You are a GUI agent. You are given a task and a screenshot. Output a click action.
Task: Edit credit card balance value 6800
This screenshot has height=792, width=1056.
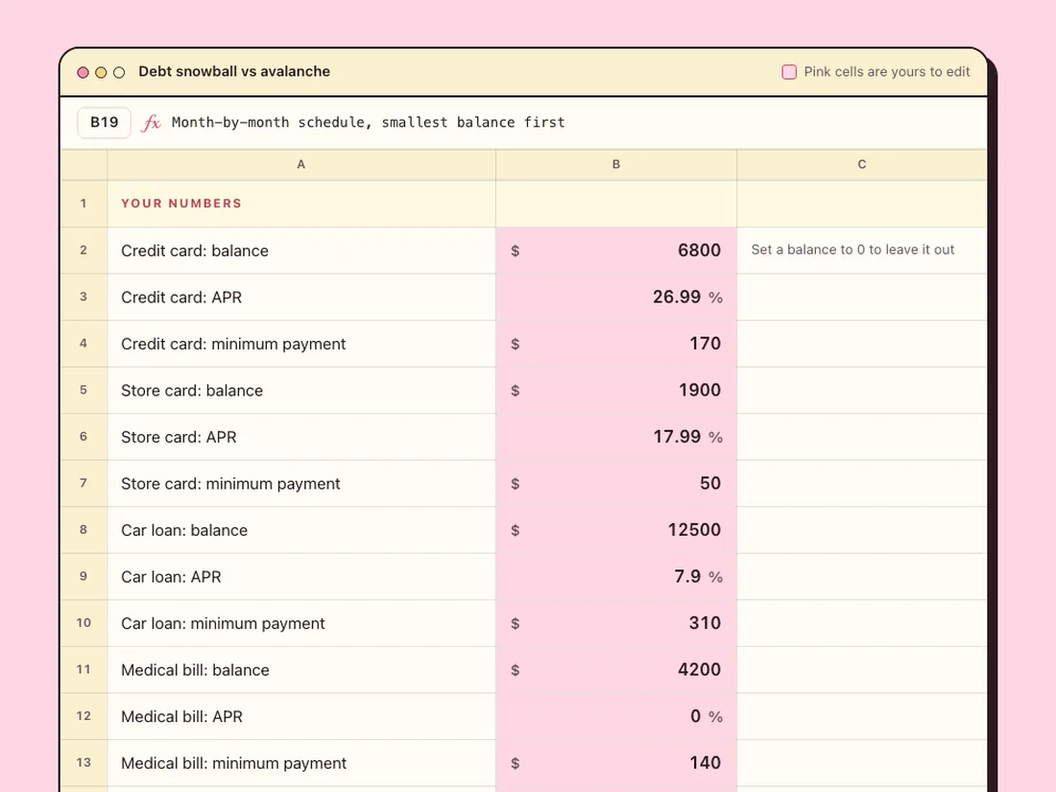pyautogui.click(x=616, y=251)
